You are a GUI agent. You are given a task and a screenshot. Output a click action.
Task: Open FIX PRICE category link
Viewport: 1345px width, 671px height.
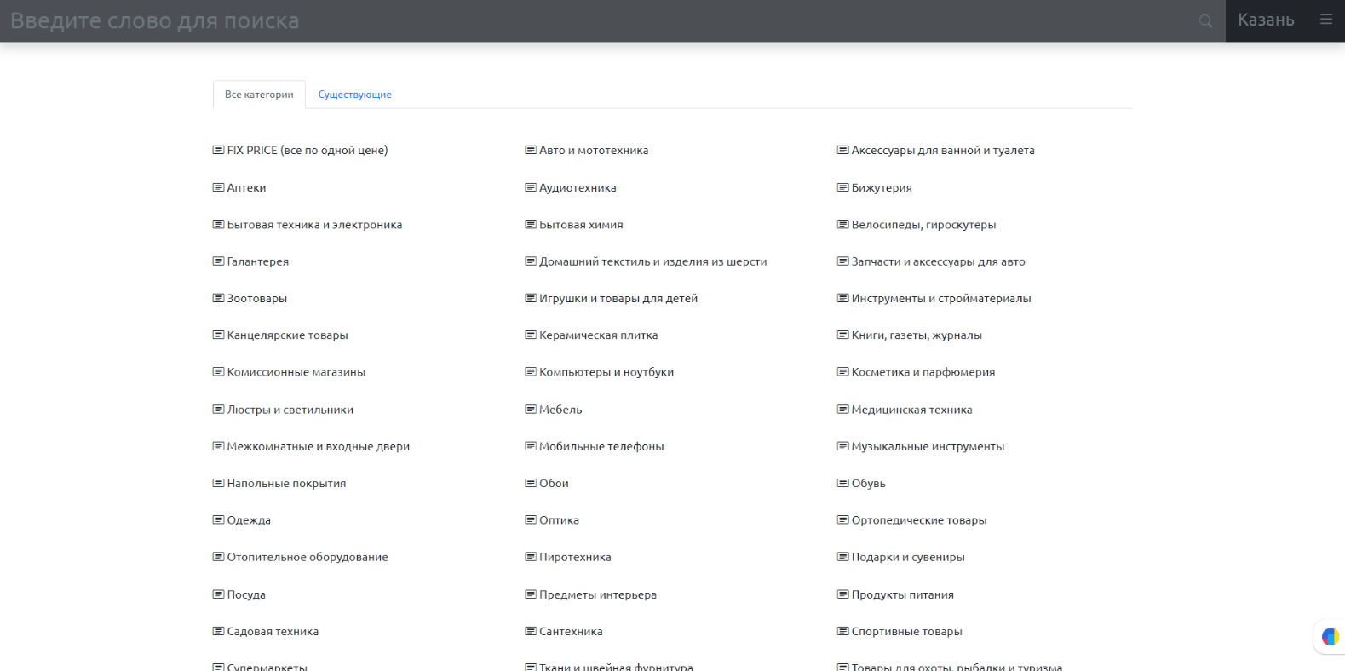tap(307, 151)
